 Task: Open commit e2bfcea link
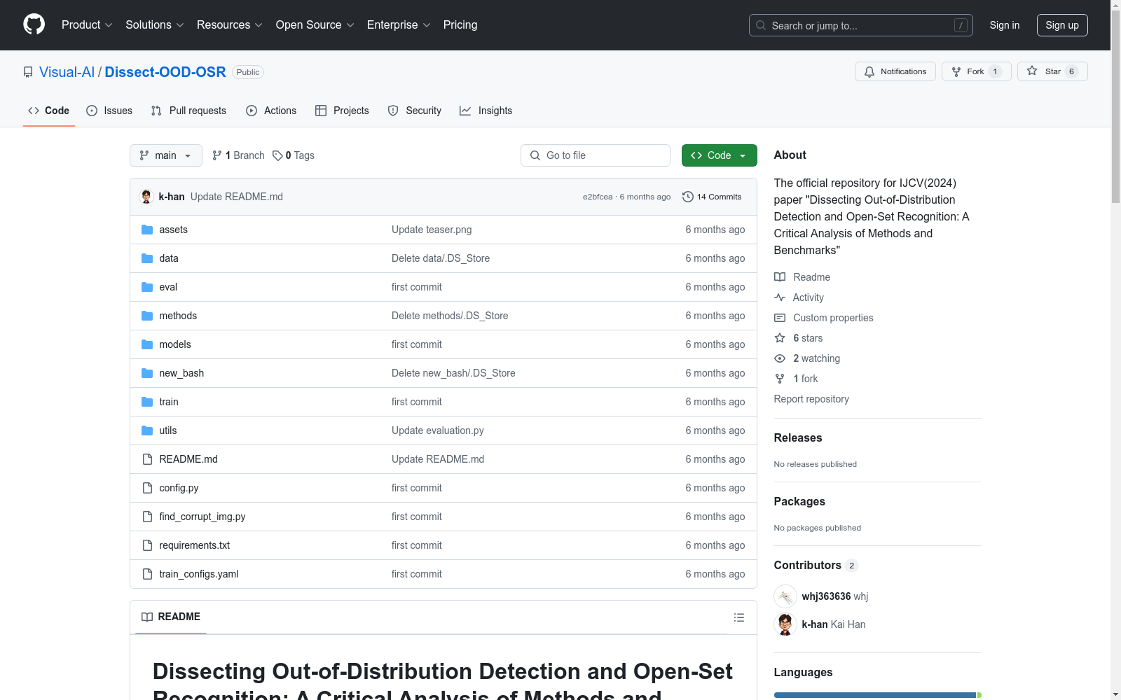pyautogui.click(x=598, y=197)
